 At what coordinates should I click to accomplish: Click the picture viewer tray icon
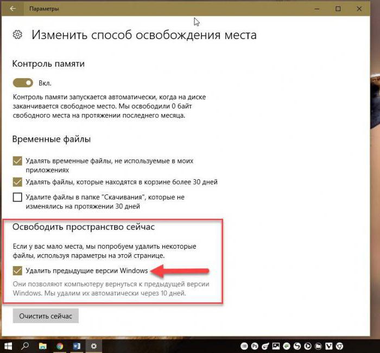click(x=276, y=346)
